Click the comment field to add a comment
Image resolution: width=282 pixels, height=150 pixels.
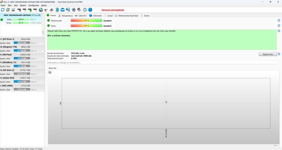[x=162, y=63]
